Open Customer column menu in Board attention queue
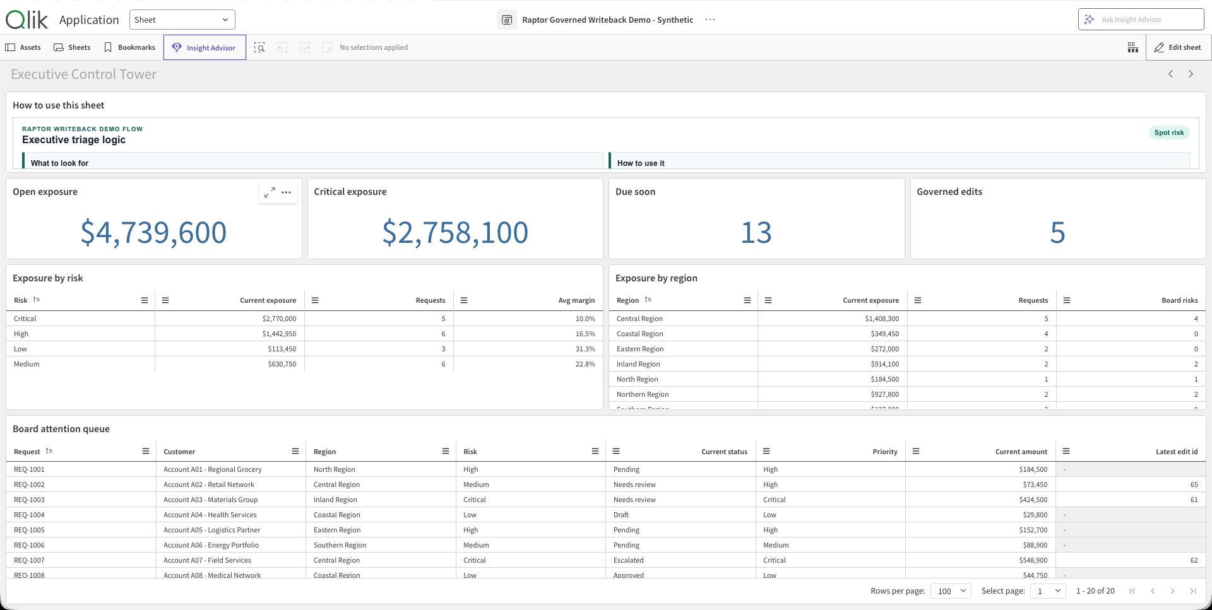This screenshot has width=1212, height=610. (x=295, y=451)
